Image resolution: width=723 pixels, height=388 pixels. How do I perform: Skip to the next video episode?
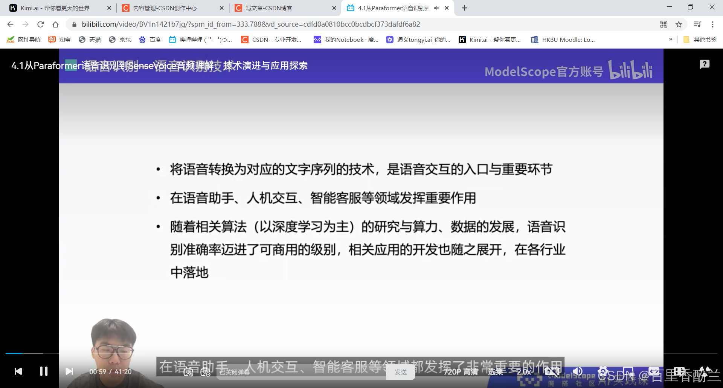click(69, 371)
